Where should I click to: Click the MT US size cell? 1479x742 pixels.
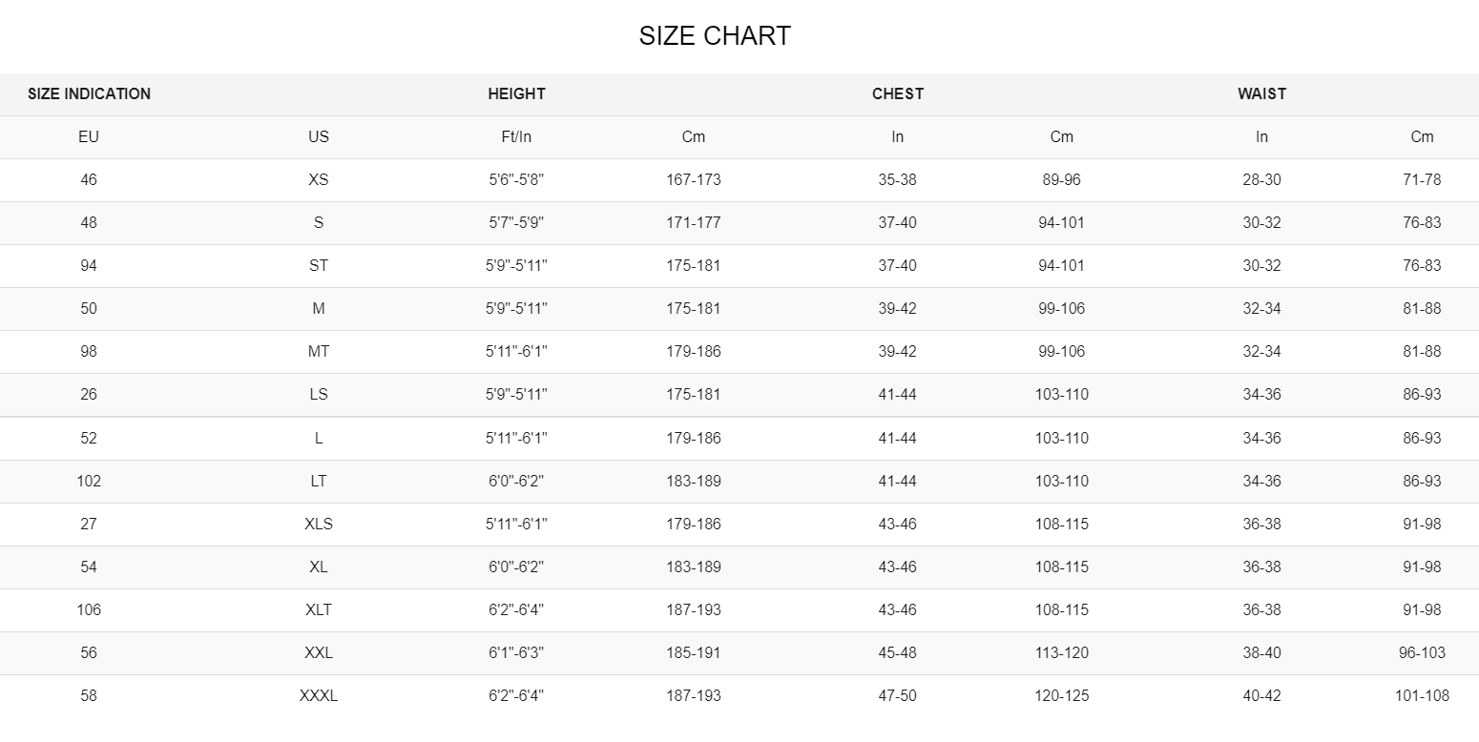[x=319, y=351]
